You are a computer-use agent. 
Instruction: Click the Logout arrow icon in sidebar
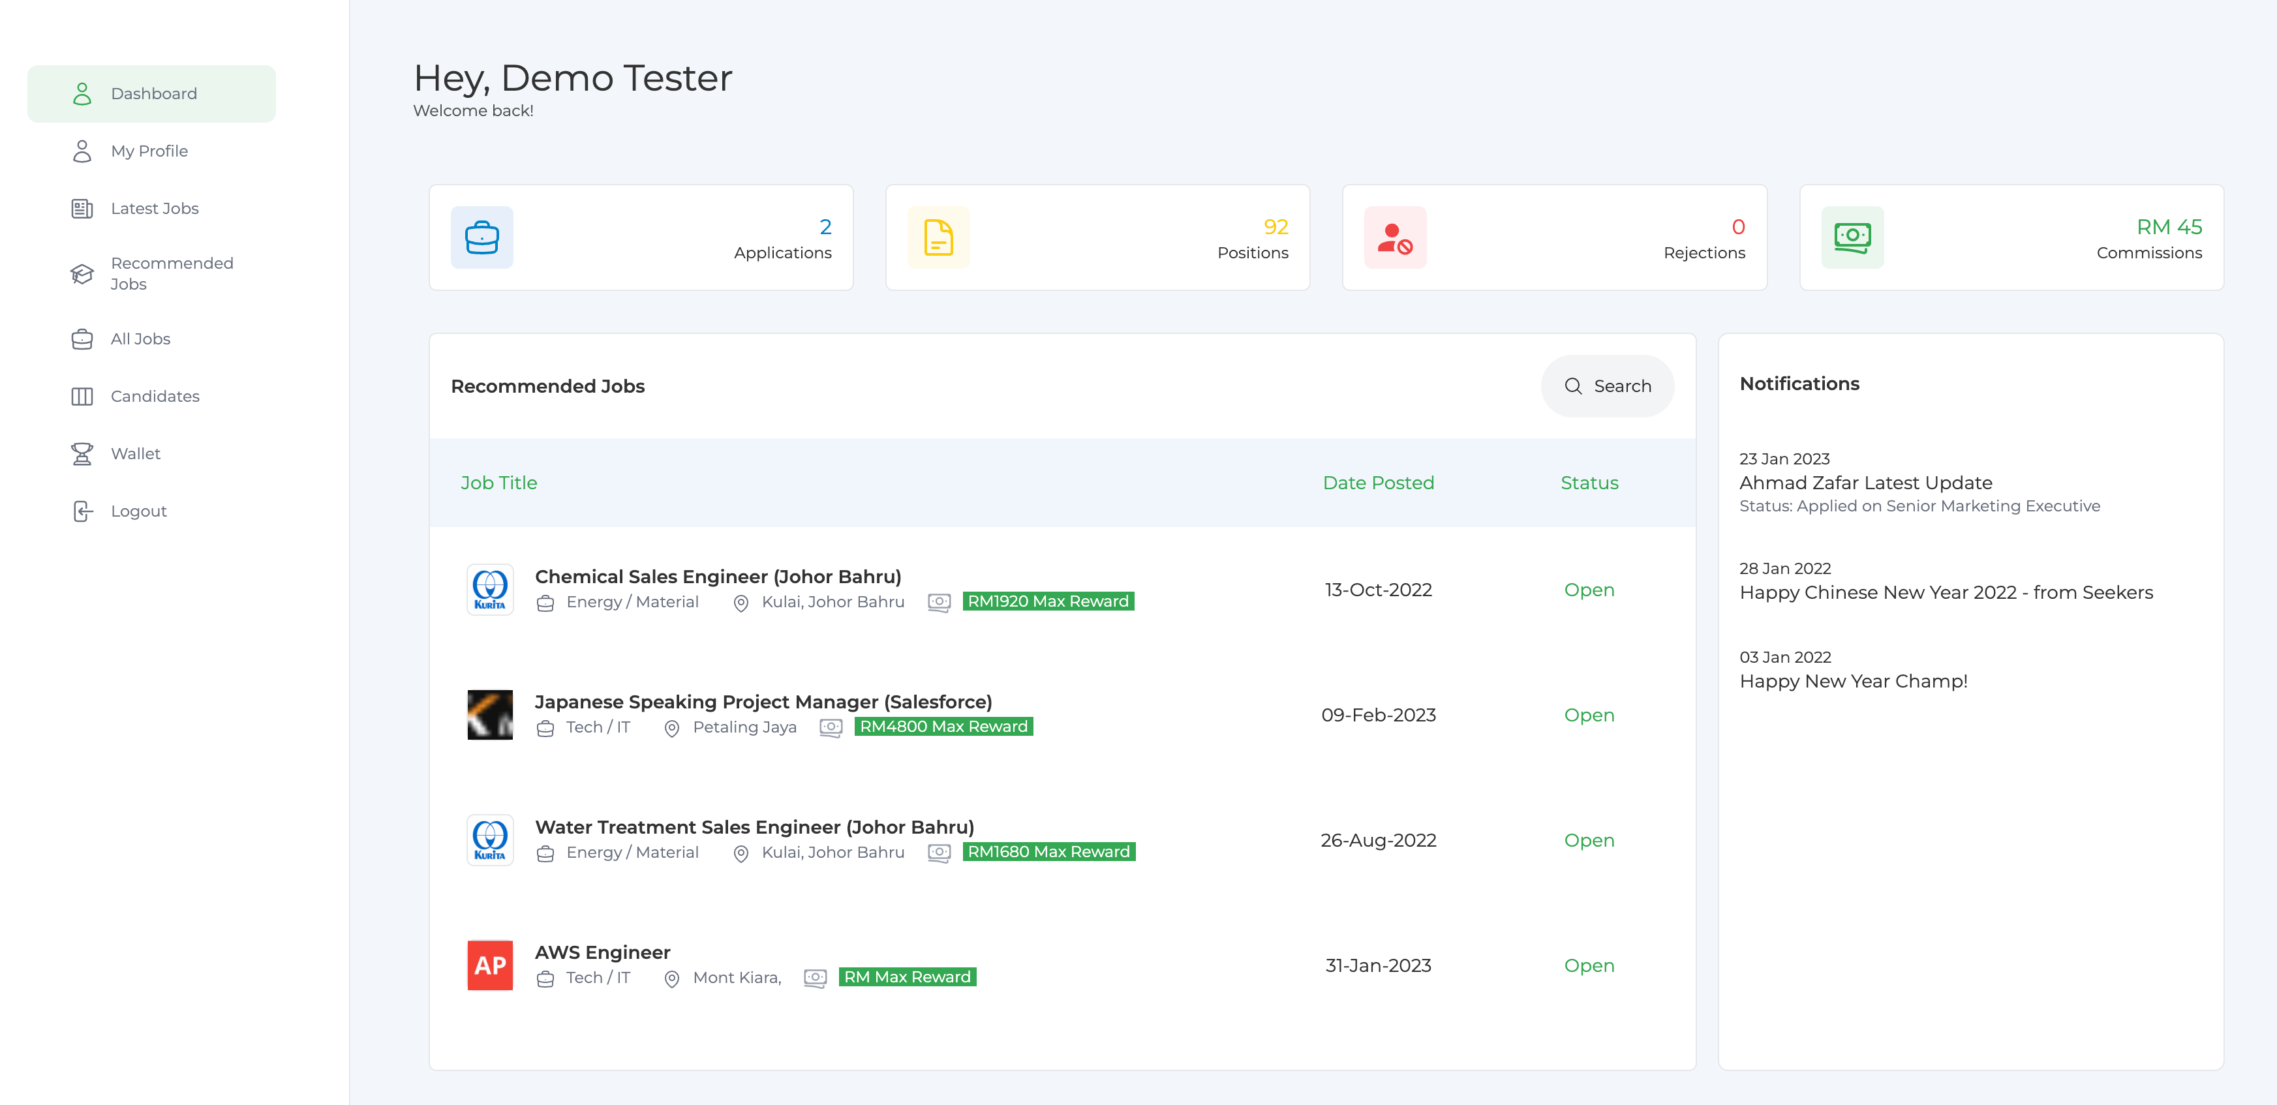(x=82, y=511)
